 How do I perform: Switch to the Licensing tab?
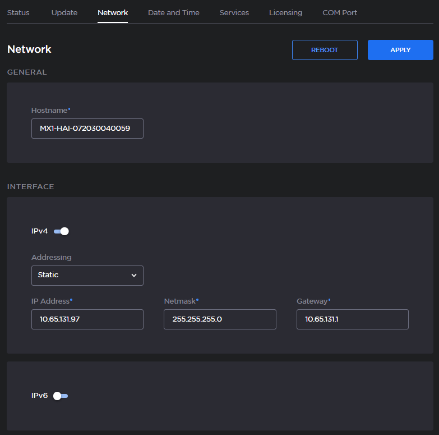click(x=285, y=12)
